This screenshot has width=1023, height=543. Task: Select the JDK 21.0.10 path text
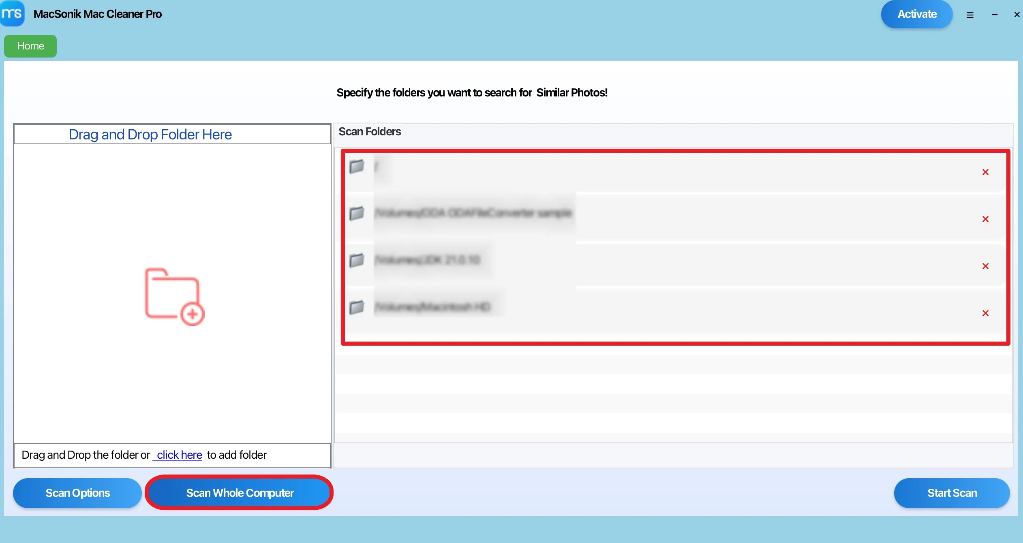click(x=427, y=260)
